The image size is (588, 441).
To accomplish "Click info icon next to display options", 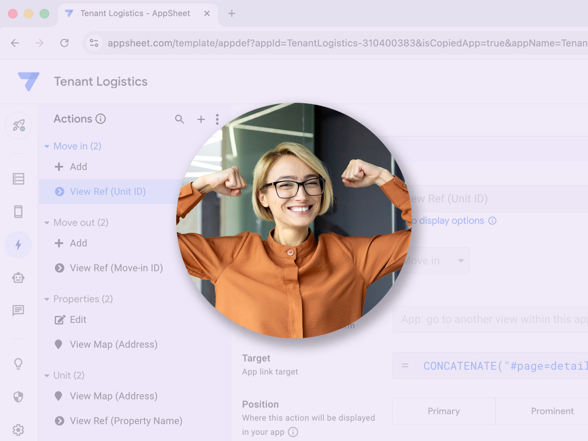I will (x=492, y=221).
